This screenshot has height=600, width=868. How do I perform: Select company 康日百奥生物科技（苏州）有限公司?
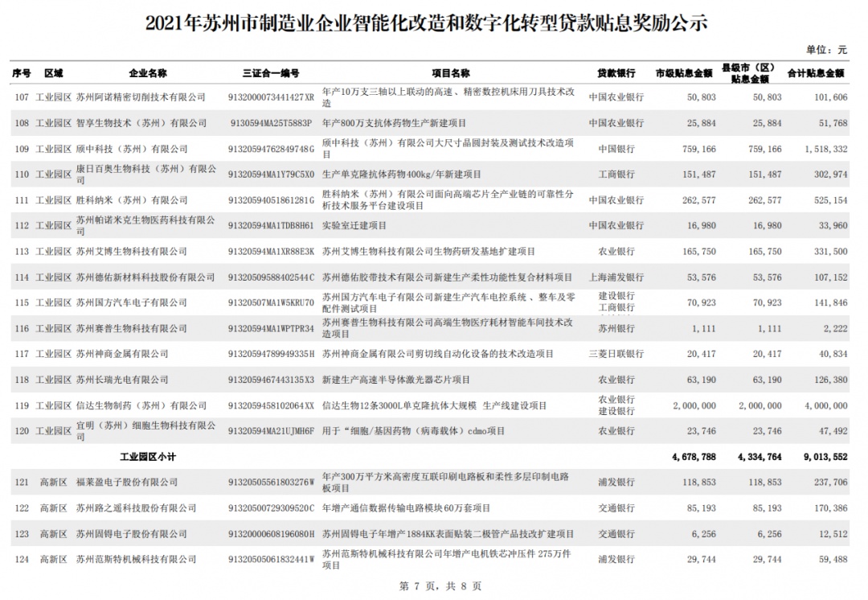(146, 174)
